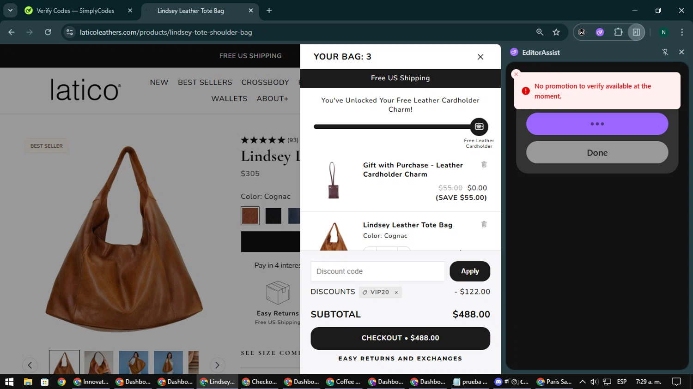This screenshot has height=389, width=693.
Task: Dismiss the No promotion error notification
Action: pos(516,74)
